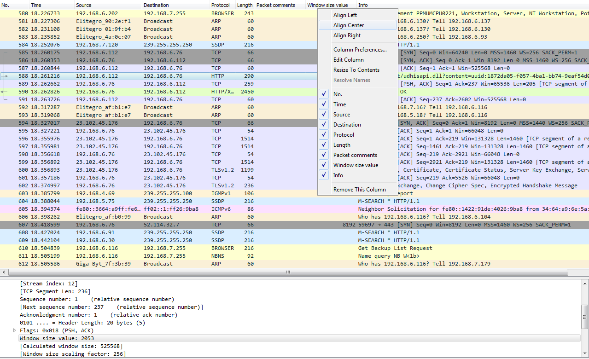This screenshot has height=359, width=589.
Task: Toggle Window size value column visibility
Action: click(x=325, y=165)
